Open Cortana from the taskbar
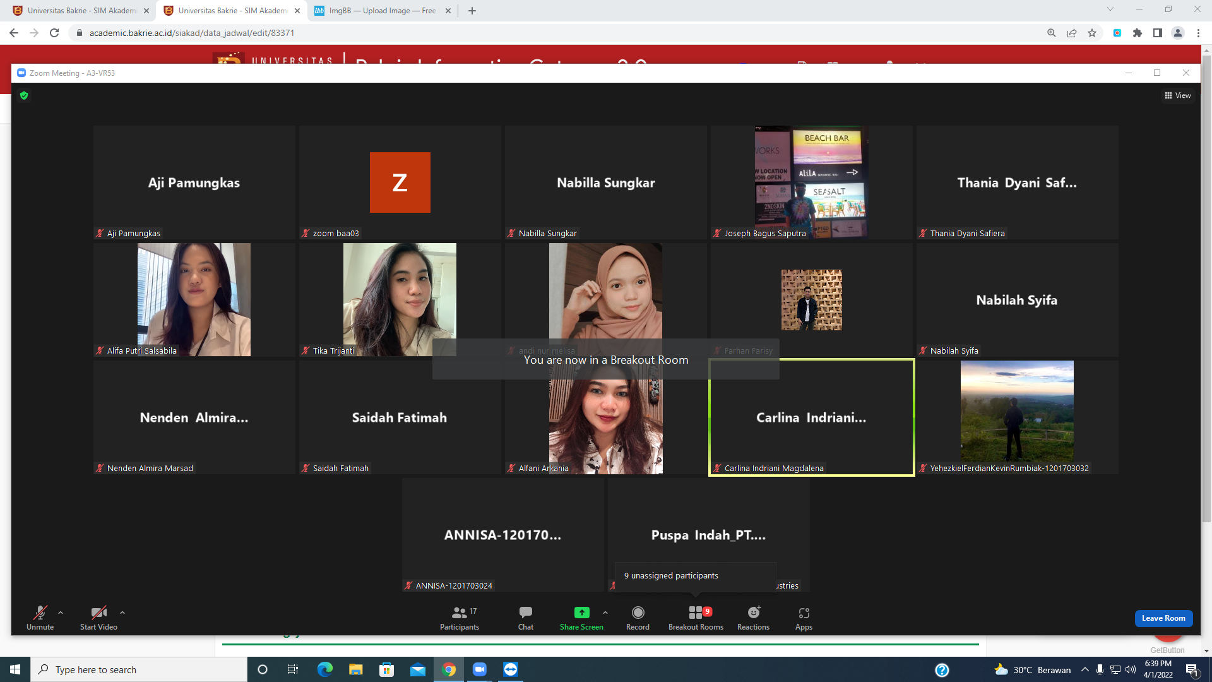 (263, 669)
